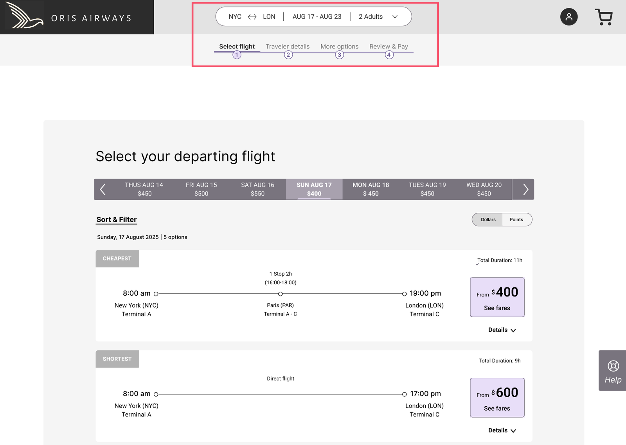Click the Help lifebuoy icon
The height and width of the screenshot is (445, 626).
click(x=613, y=366)
